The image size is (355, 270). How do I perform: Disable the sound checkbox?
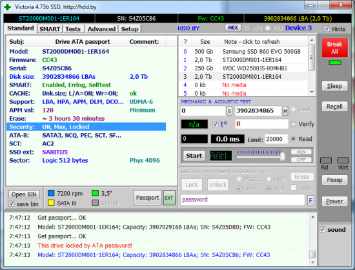coord(322,229)
